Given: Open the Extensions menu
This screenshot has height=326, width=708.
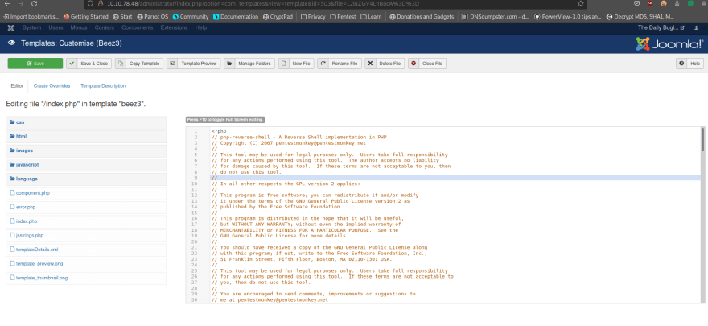Looking at the screenshot, I should click(x=174, y=27).
